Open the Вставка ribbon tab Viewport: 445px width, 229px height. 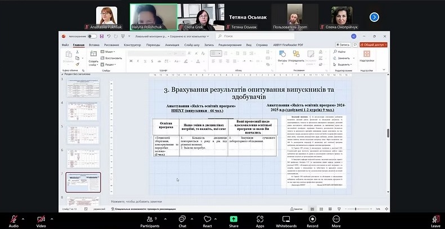pos(94,44)
